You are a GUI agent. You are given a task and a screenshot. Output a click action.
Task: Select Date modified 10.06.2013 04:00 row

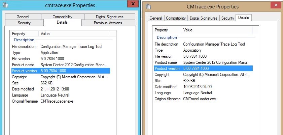click(203, 87)
